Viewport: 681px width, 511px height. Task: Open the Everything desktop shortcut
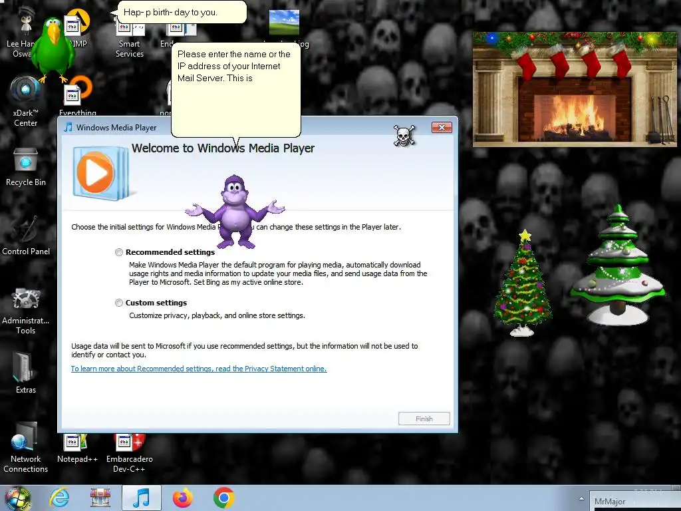coord(77,96)
